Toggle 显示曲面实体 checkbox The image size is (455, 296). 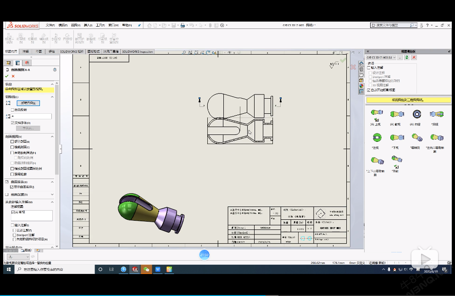coord(12,187)
